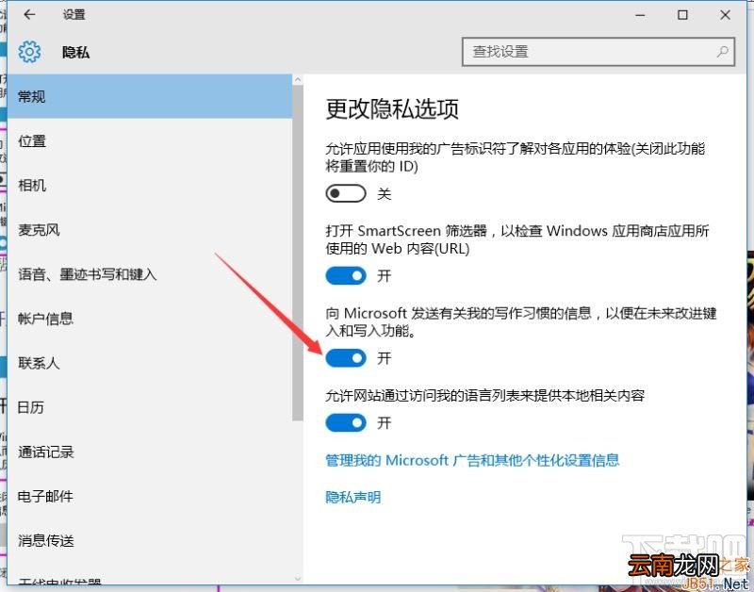Turn off the SmartScreen filter switch

(x=346, y=275)
